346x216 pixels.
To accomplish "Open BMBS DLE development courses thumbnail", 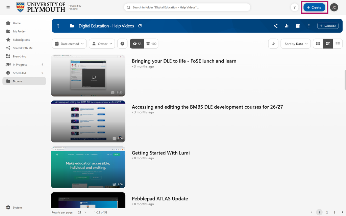I will tap(88, 122).
